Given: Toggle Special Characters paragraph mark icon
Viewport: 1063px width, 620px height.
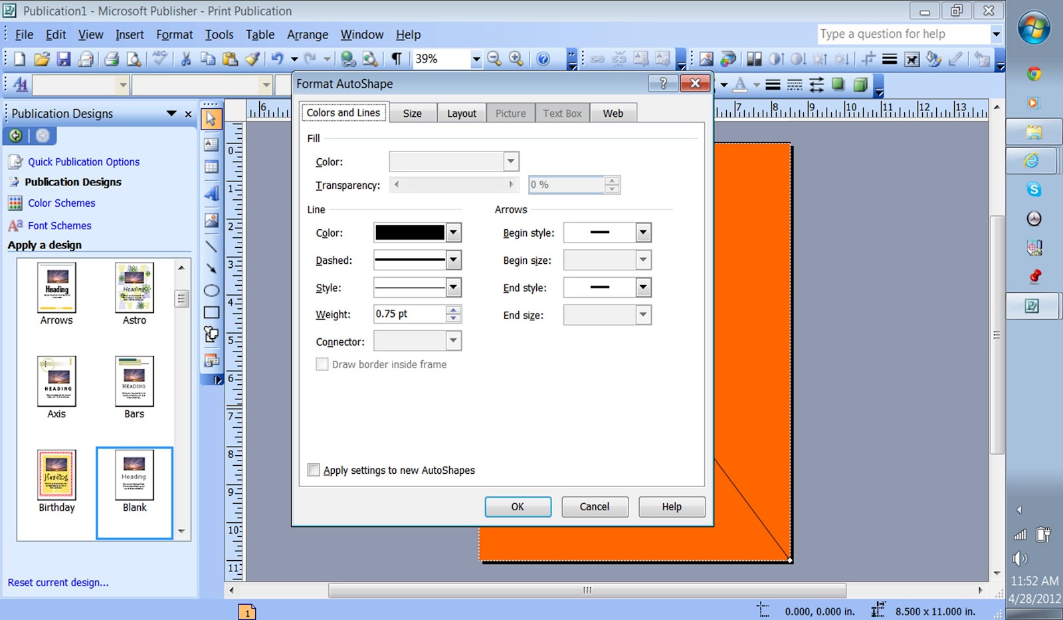Looking at the screenshot, I should pyautogui.click(x=396, y=59).
